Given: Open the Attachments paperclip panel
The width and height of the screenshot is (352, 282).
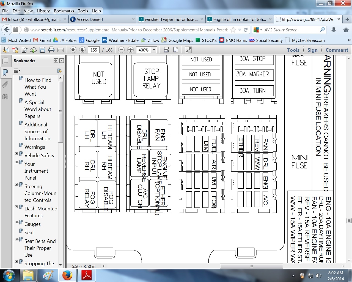Looking at the screenshot, I should [x=5, y=85].
